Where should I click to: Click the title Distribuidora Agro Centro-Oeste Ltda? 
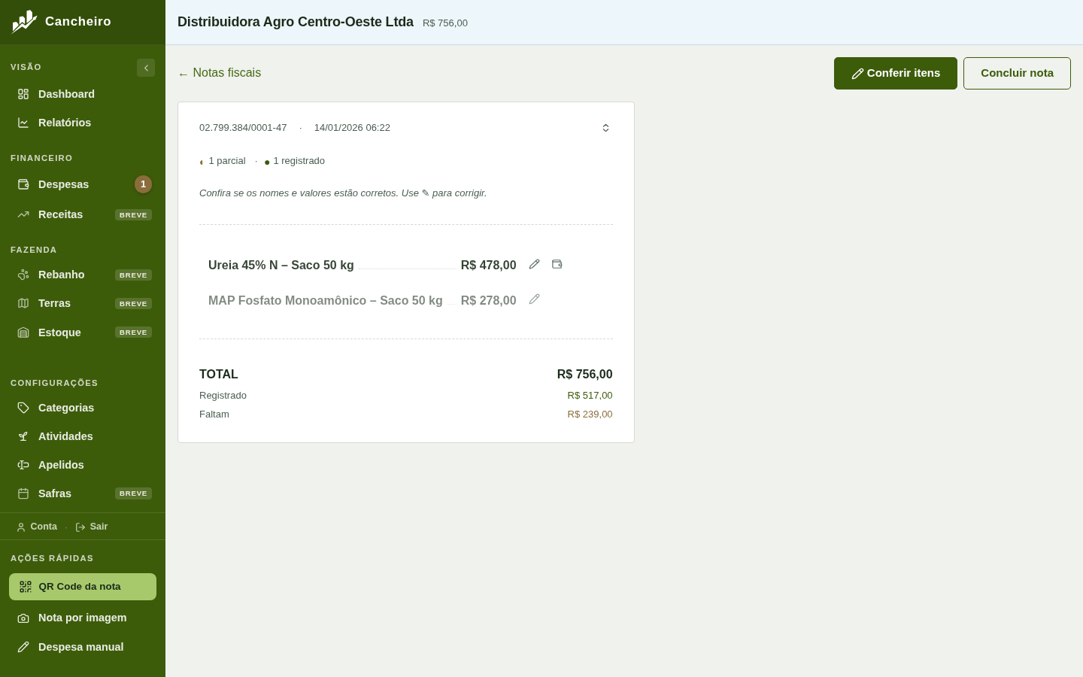(296, 22)
